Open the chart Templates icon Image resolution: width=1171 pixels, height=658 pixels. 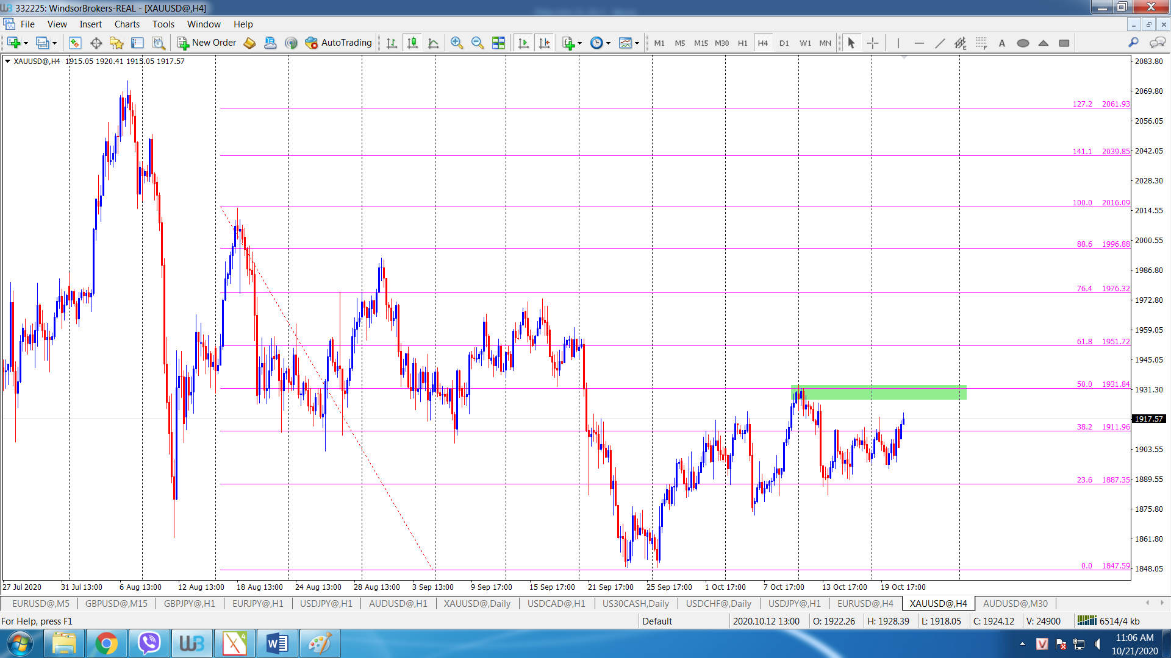625,43
